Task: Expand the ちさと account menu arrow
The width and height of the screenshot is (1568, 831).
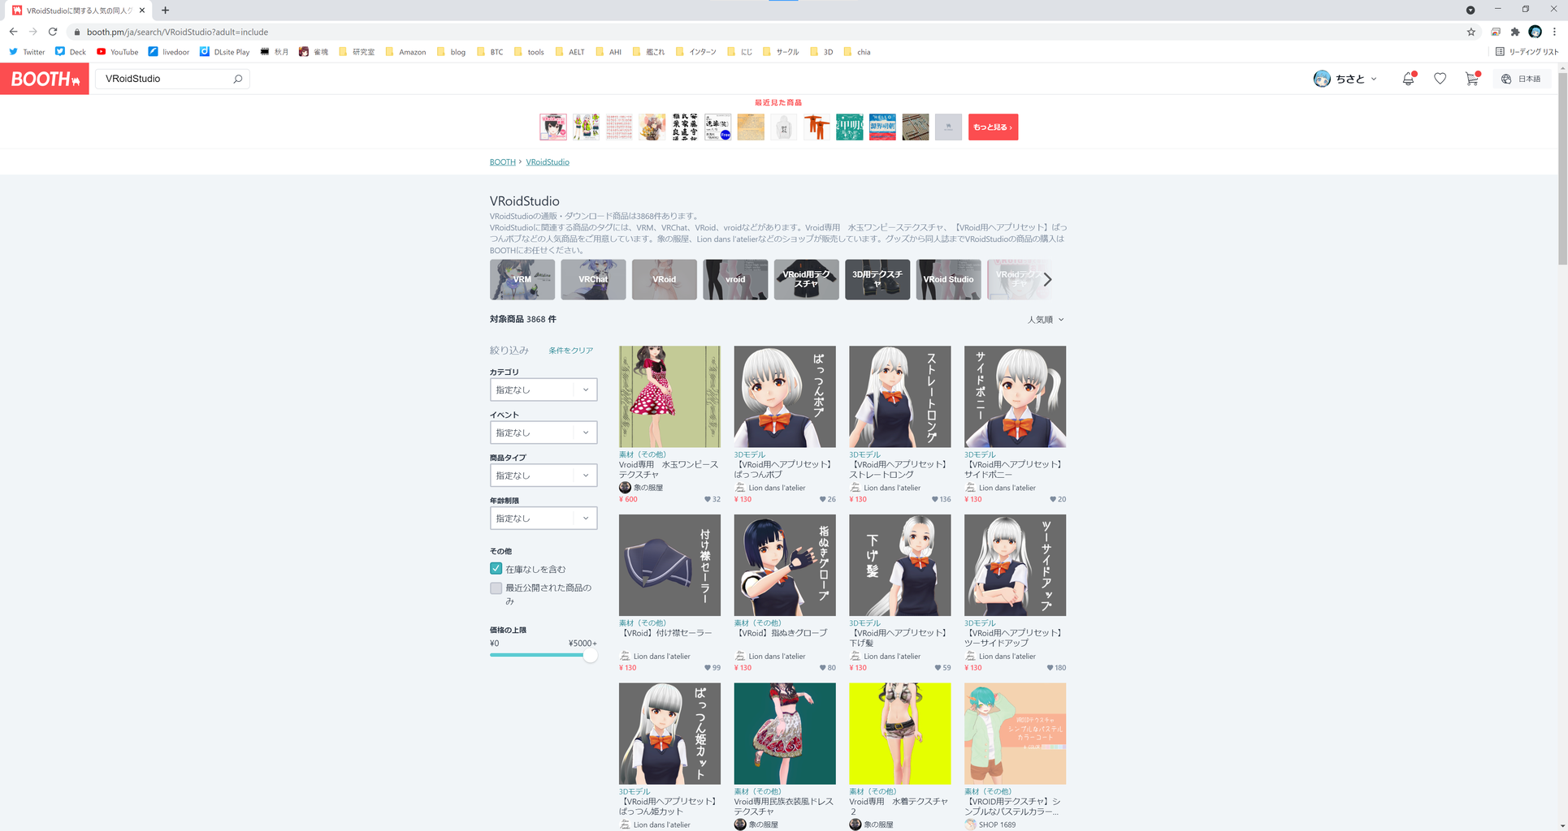Action: tap(1374, 79)
